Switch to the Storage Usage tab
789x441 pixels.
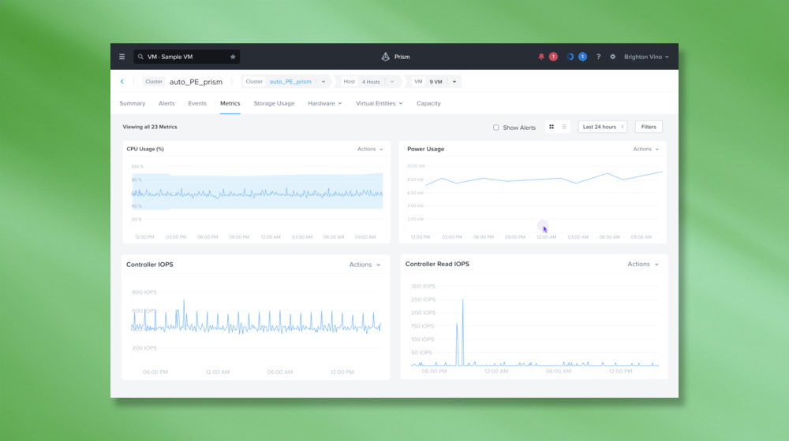(274, 103)
